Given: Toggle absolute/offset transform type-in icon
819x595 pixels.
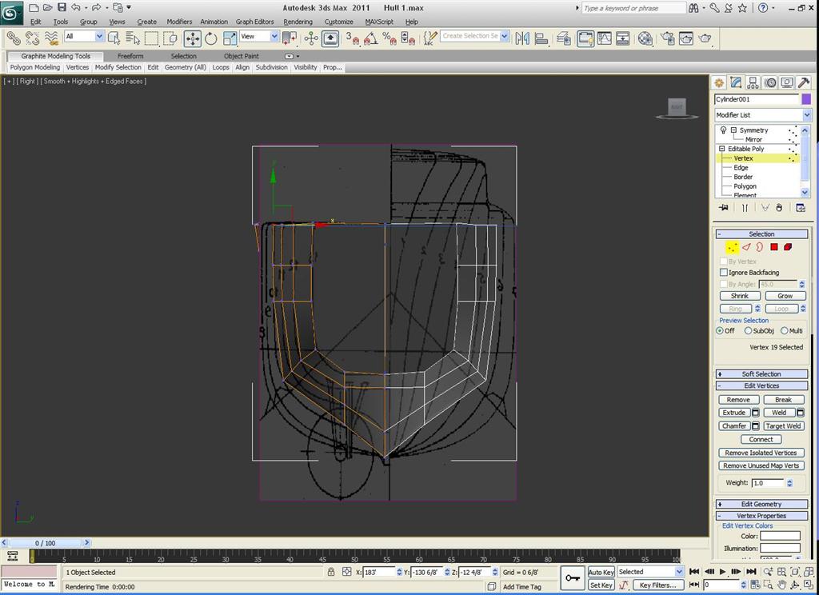Looking at the screenshot, I should point(346,572).
